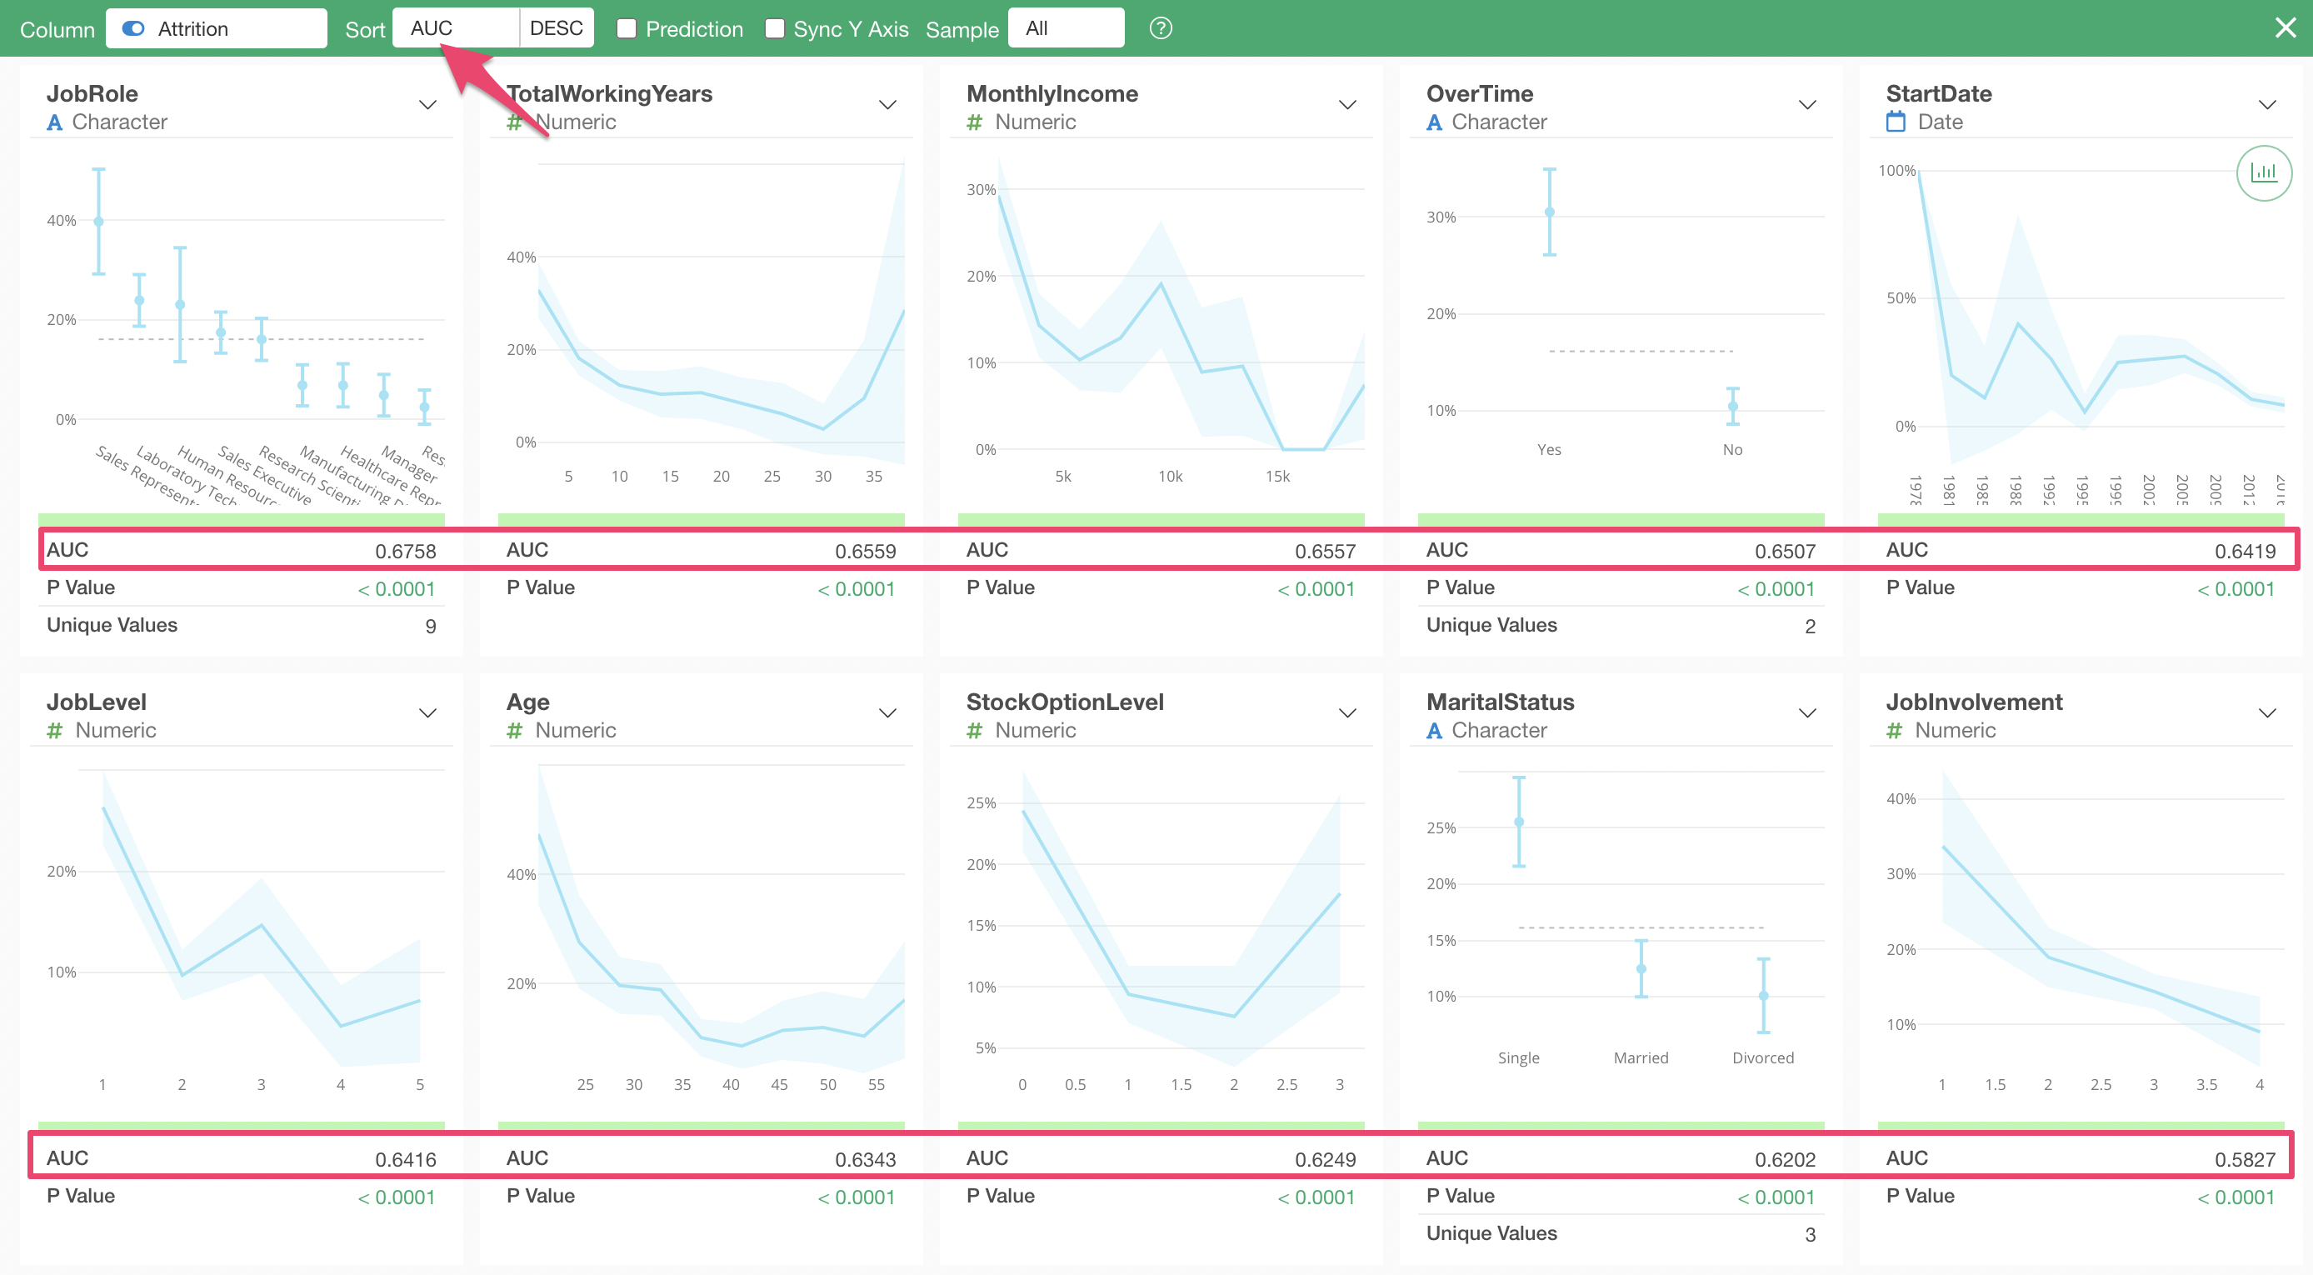
Task: Check the Sync Y Axis checkbox
Action: (x=774, y=28)
